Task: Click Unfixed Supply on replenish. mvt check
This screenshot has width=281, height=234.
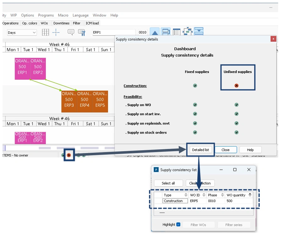Action: 237,123
